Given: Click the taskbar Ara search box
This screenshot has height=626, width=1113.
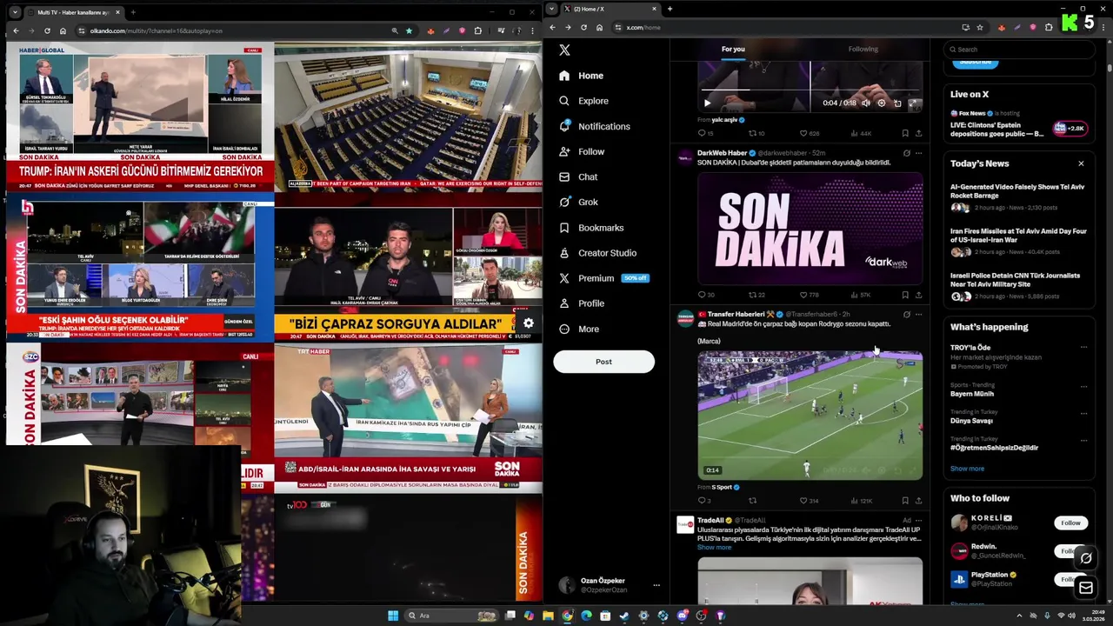Looking at the screenshot, I should tap(453, 616).
